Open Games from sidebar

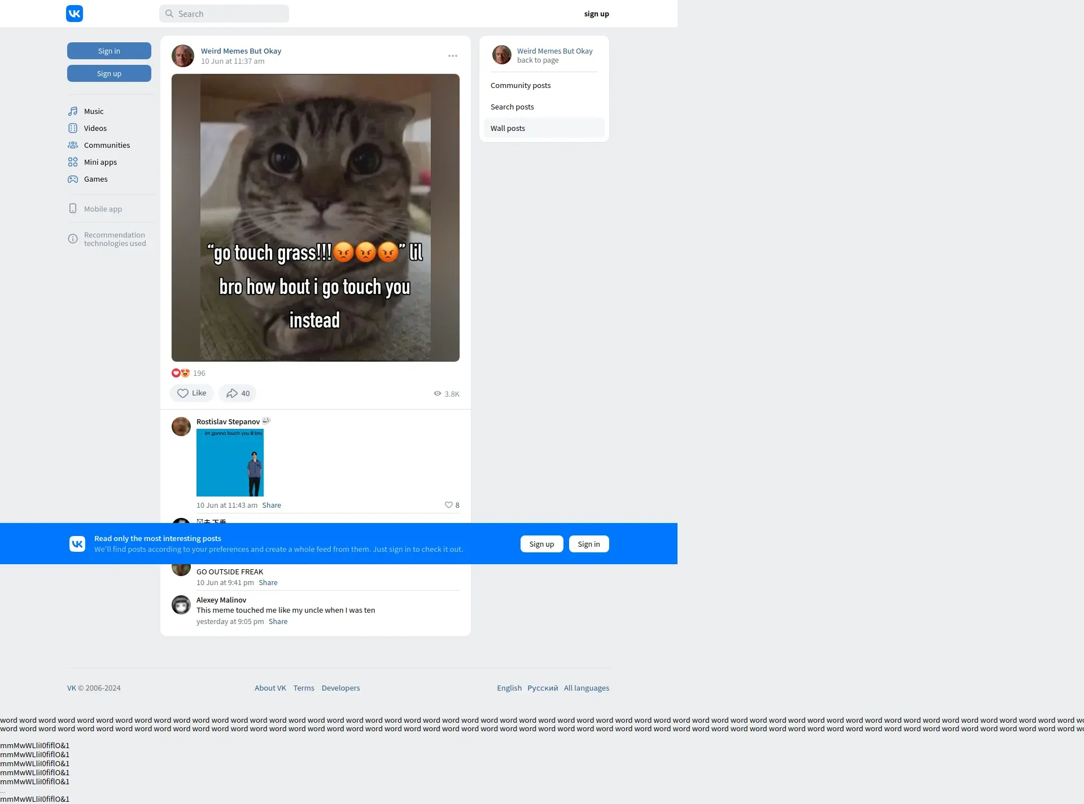(95, 179)
